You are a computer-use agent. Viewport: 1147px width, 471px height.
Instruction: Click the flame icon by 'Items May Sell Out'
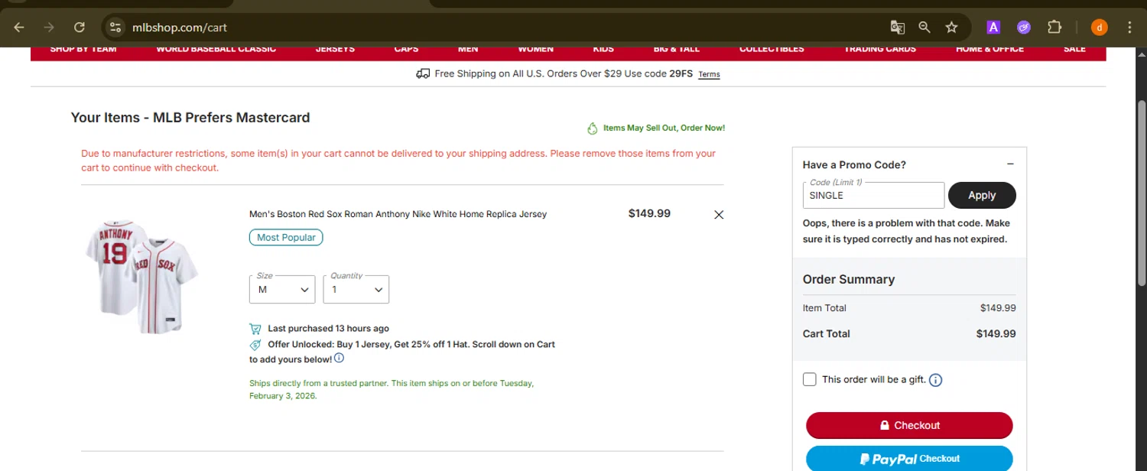tap(593, 128)
